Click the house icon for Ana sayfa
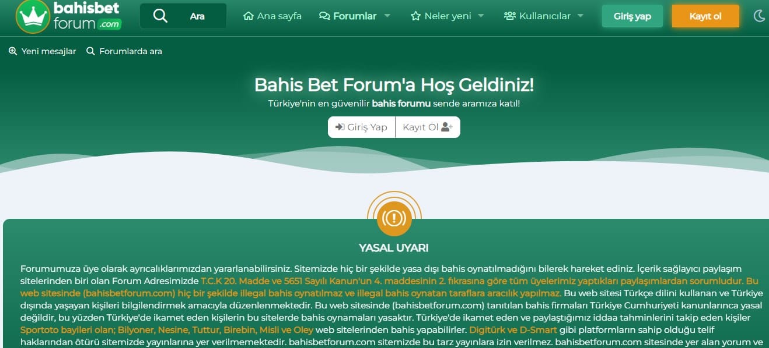769x348 pixels. pyautogui.click(x=249, y=16)
